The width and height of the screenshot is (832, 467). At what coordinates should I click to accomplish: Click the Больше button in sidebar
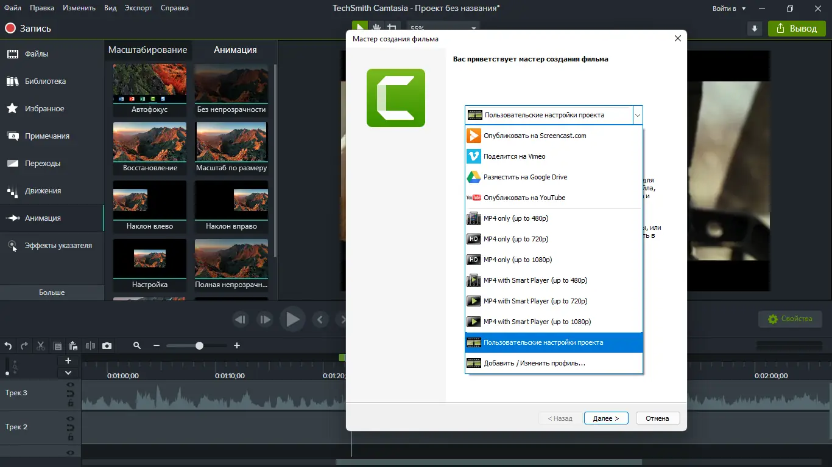pos(52,292)
